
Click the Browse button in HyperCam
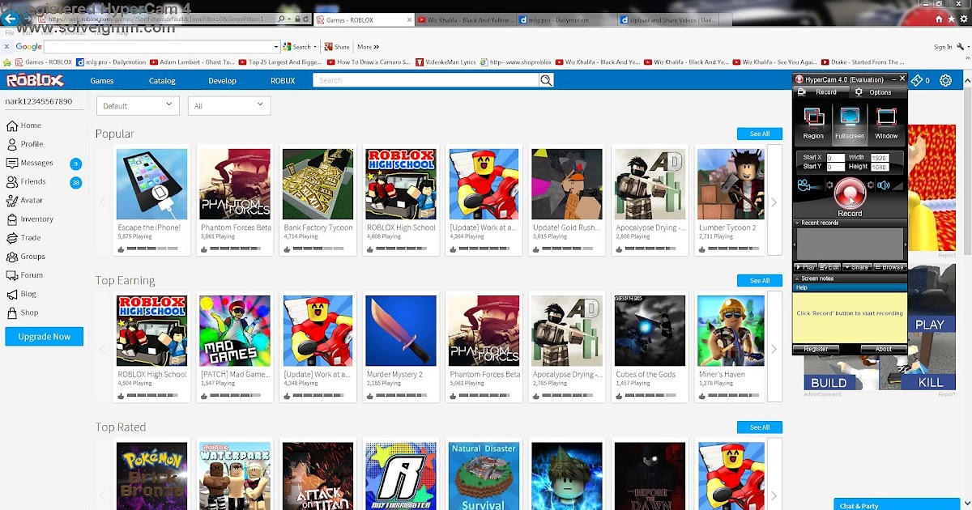[x=889, y=267]
